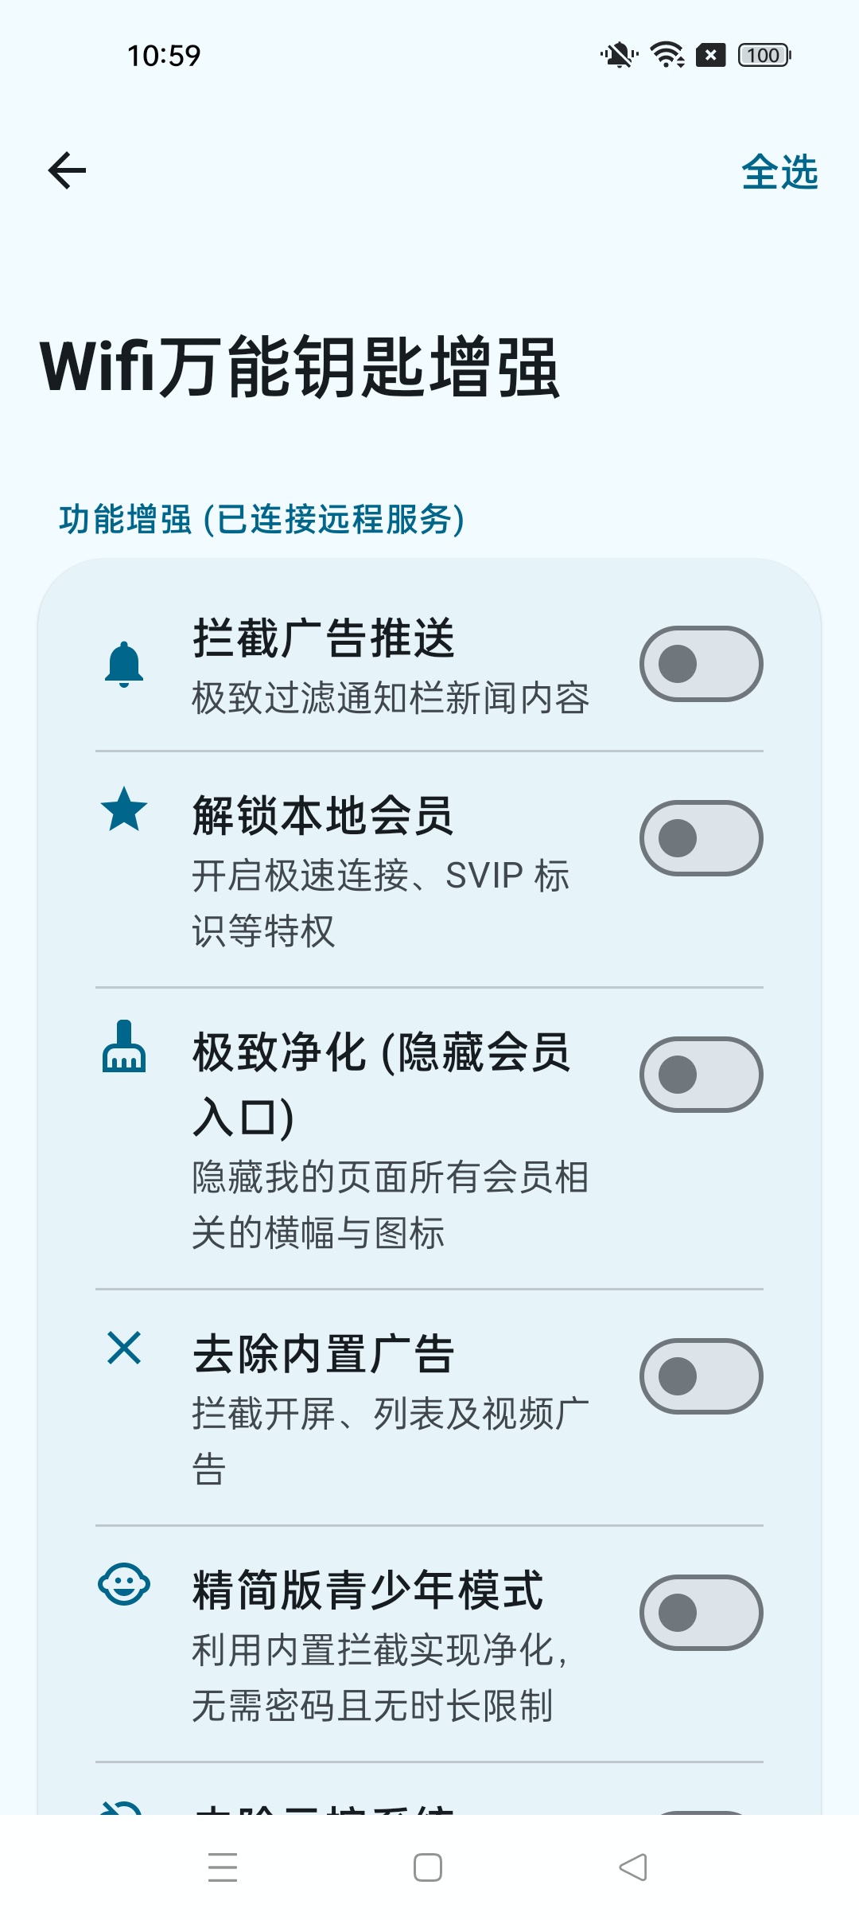Tap the Android home navigation button
859x1920 pixels.
click(428, 1867)
